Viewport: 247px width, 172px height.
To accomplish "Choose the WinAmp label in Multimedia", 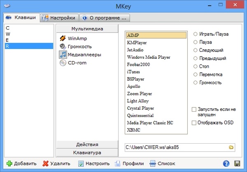I will [x=77, y=38].
